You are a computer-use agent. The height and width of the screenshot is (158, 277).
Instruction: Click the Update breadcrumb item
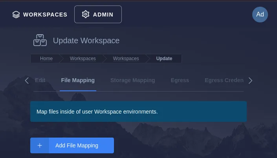click(164, 59)
